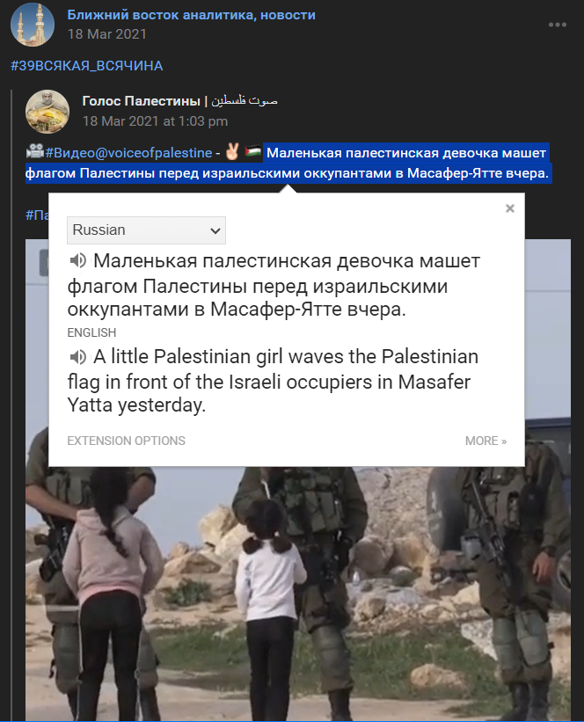This screenshot has width=584, height=722.
Task: Play Russian text pronunciation speaker icon
Action: tap(77, 260)
